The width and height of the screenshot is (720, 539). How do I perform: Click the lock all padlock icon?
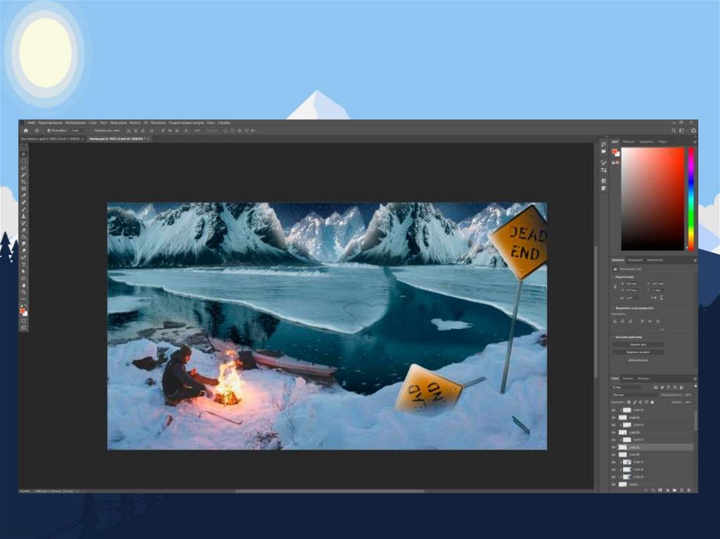pyautogui.click(x=652, y=402)
